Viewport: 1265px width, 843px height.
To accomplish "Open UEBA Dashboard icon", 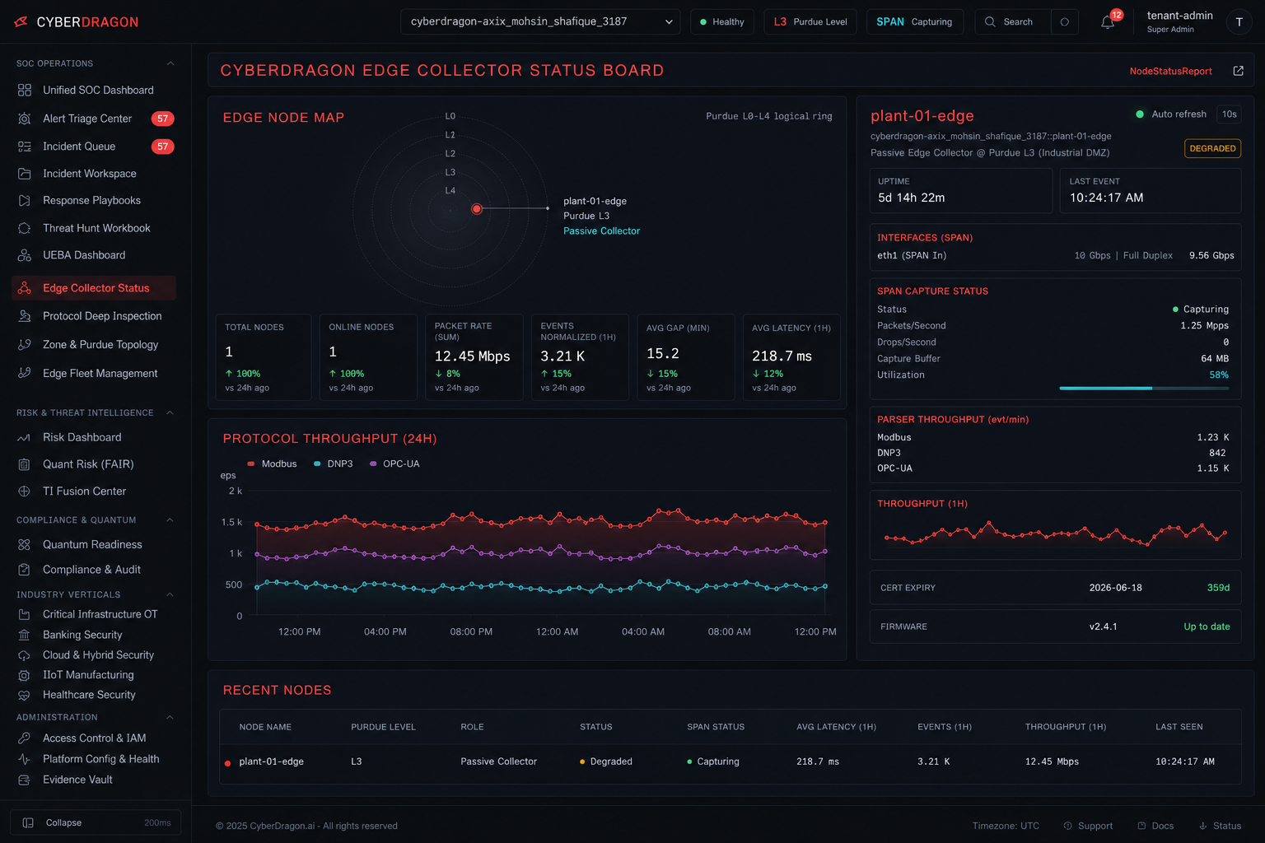I will click(x=25, y=255).
